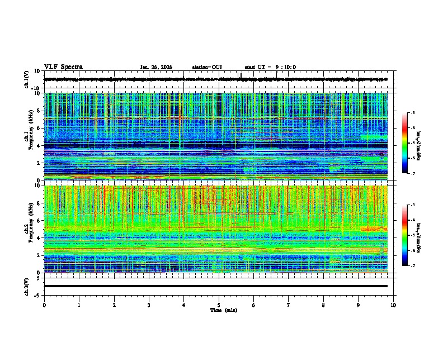Click the ch.3 flat black trace line
Viewport: 443px width, 342px height.
pyautogui.click(x=216, y=286)
